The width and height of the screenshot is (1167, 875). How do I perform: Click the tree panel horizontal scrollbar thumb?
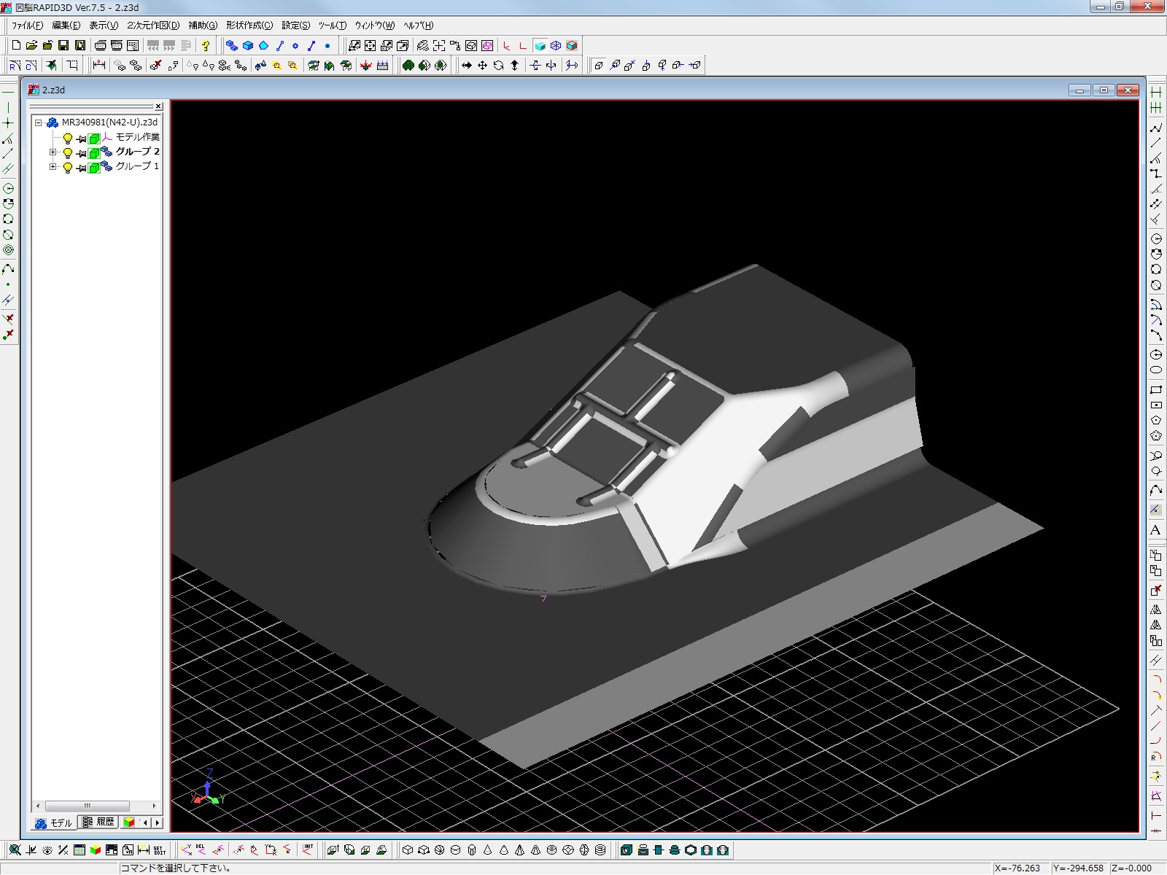tap(87, 806)
